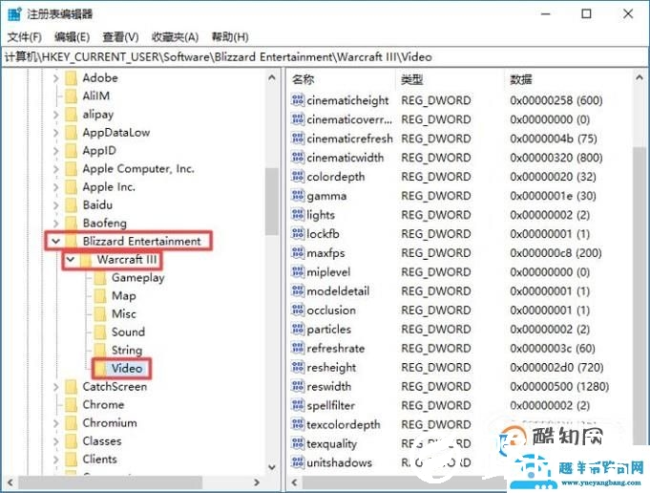Image resolution: width=650 pixels, height=493 pixels.
Task: Click the Registry Editor title bar icon
Action: 14,14
